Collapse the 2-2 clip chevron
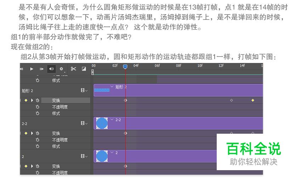The height and width of the screenshot is (179, 301). [112, 120]
